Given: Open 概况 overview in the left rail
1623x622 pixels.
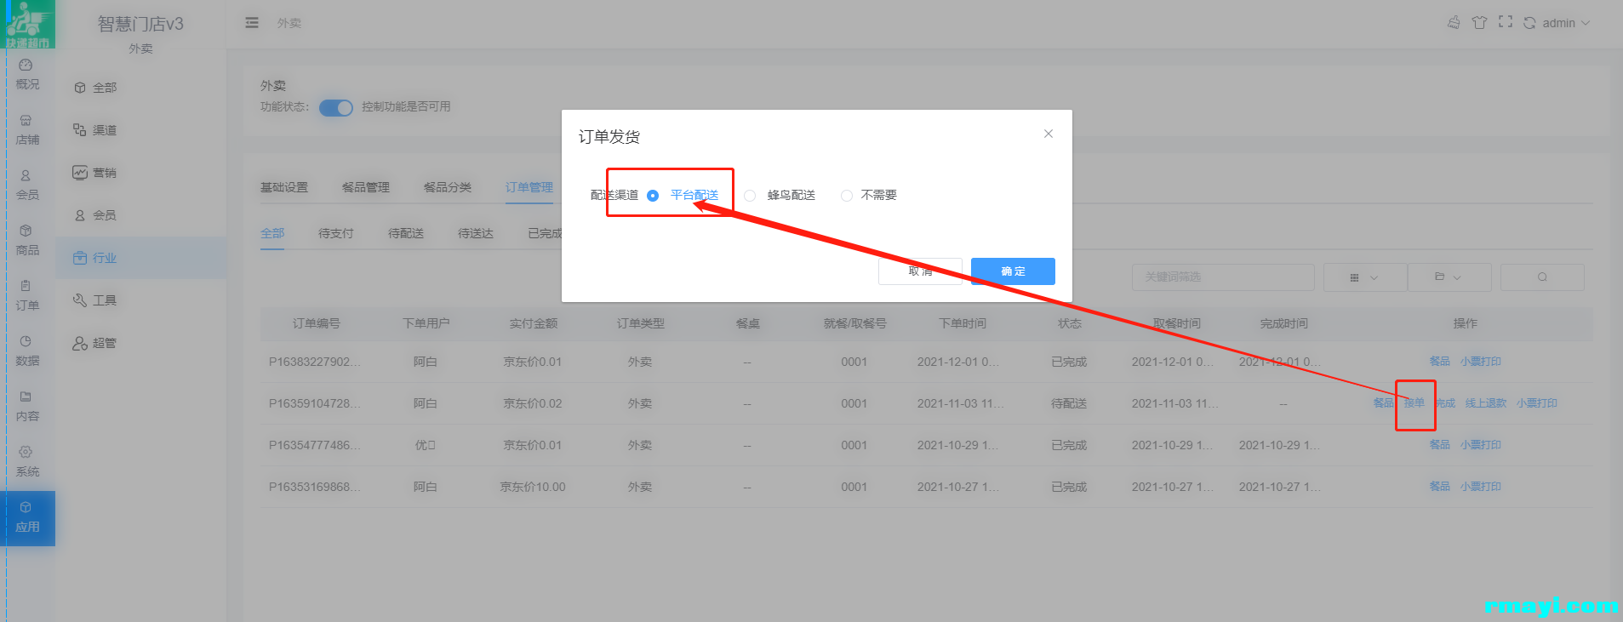Looking at the screenshot, I should (x=27, y=75).
